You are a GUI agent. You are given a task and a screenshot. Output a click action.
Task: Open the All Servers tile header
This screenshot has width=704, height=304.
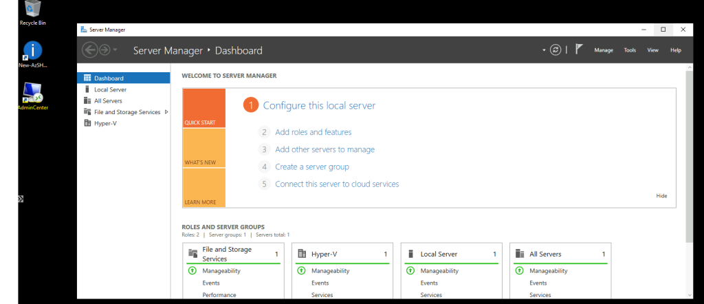560,254
